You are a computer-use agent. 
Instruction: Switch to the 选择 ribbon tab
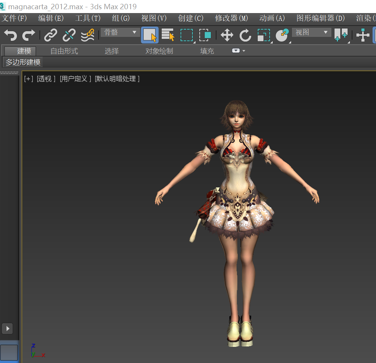(x=111, y=51)
